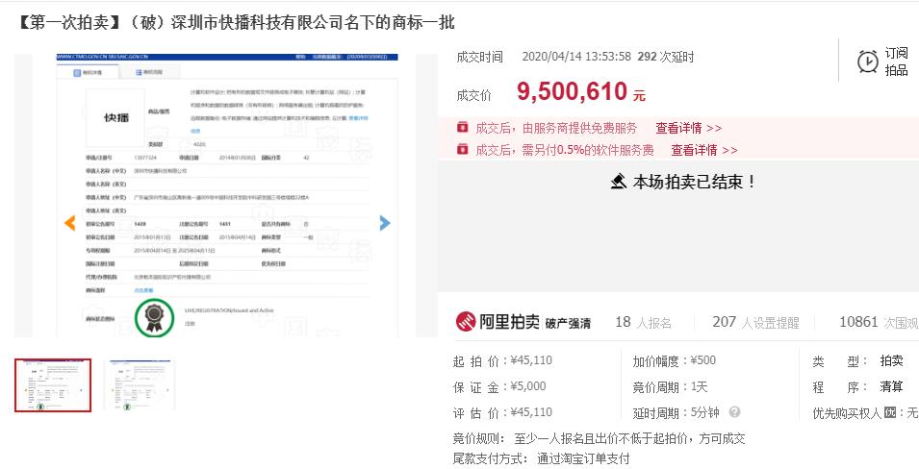Click the 207 人设置提醒 count
This screenshot has width=919, height=469.
pyautogui.click(x=755, y=322)
